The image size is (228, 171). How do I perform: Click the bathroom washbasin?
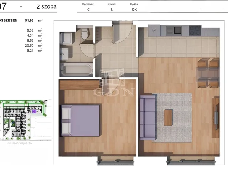64,54
